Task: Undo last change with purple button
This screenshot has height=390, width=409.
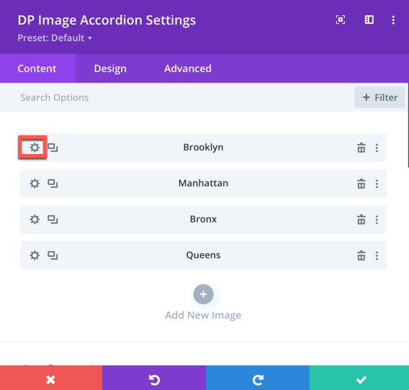Action: point(154,378)
